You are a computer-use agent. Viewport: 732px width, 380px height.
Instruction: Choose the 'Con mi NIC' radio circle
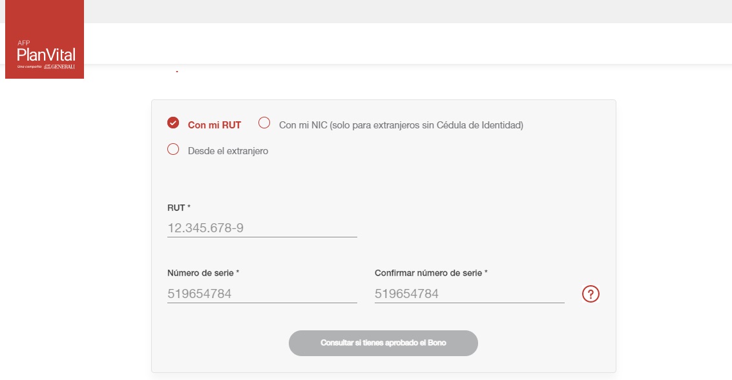[264, 123]
